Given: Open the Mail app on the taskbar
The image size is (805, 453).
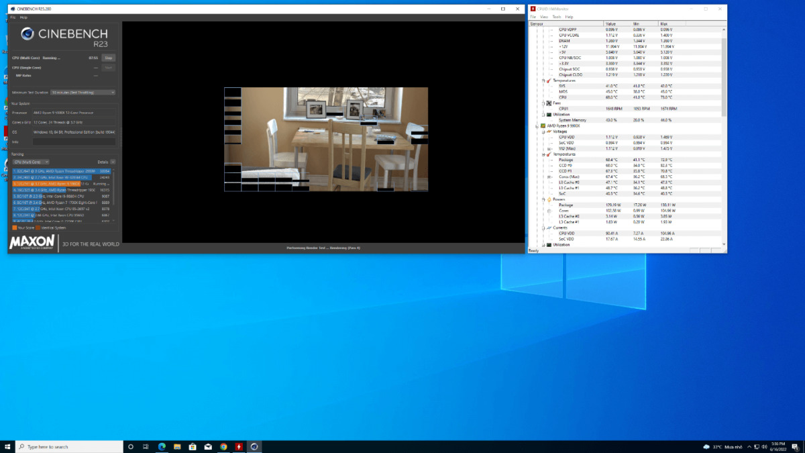Looking at the screenshot, I should pyautogui.click(x=208, y=446).
